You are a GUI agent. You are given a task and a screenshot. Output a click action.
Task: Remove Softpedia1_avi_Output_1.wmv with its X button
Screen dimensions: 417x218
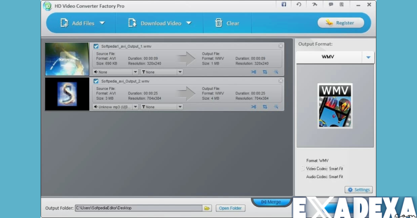coord(281,46)
